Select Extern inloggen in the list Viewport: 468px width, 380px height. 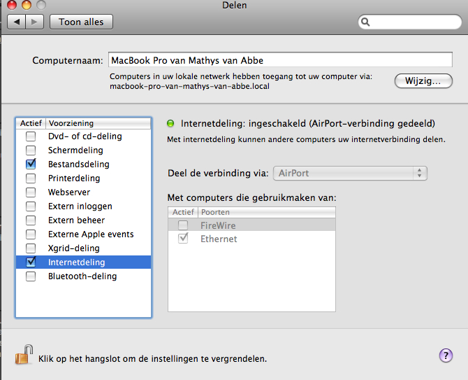coord(80,206)
